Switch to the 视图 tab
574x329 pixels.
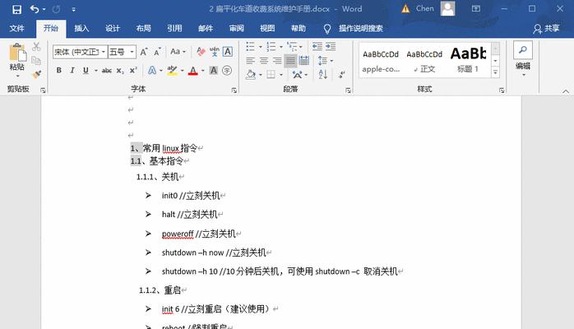pyautogui.click(x=267, y=28)
